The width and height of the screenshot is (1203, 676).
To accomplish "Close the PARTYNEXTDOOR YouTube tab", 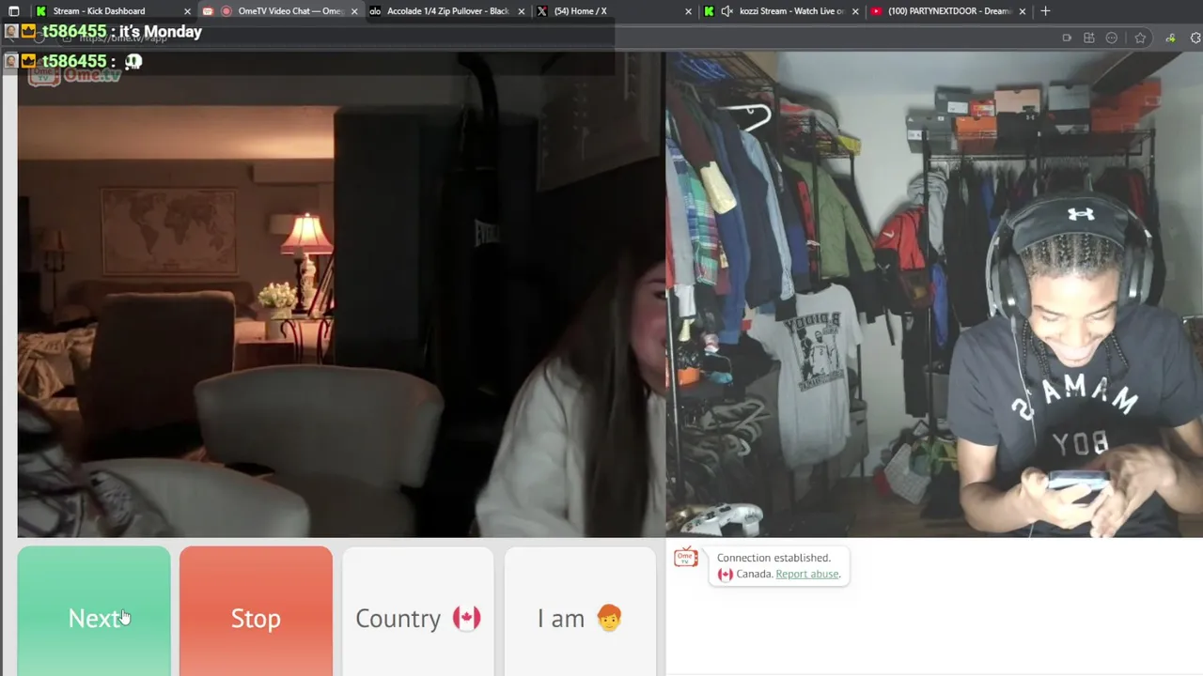I will coord(1023,11).
